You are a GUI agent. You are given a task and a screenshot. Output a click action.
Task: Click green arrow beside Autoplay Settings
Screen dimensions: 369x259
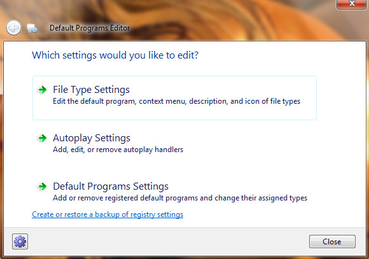[43, 138]
